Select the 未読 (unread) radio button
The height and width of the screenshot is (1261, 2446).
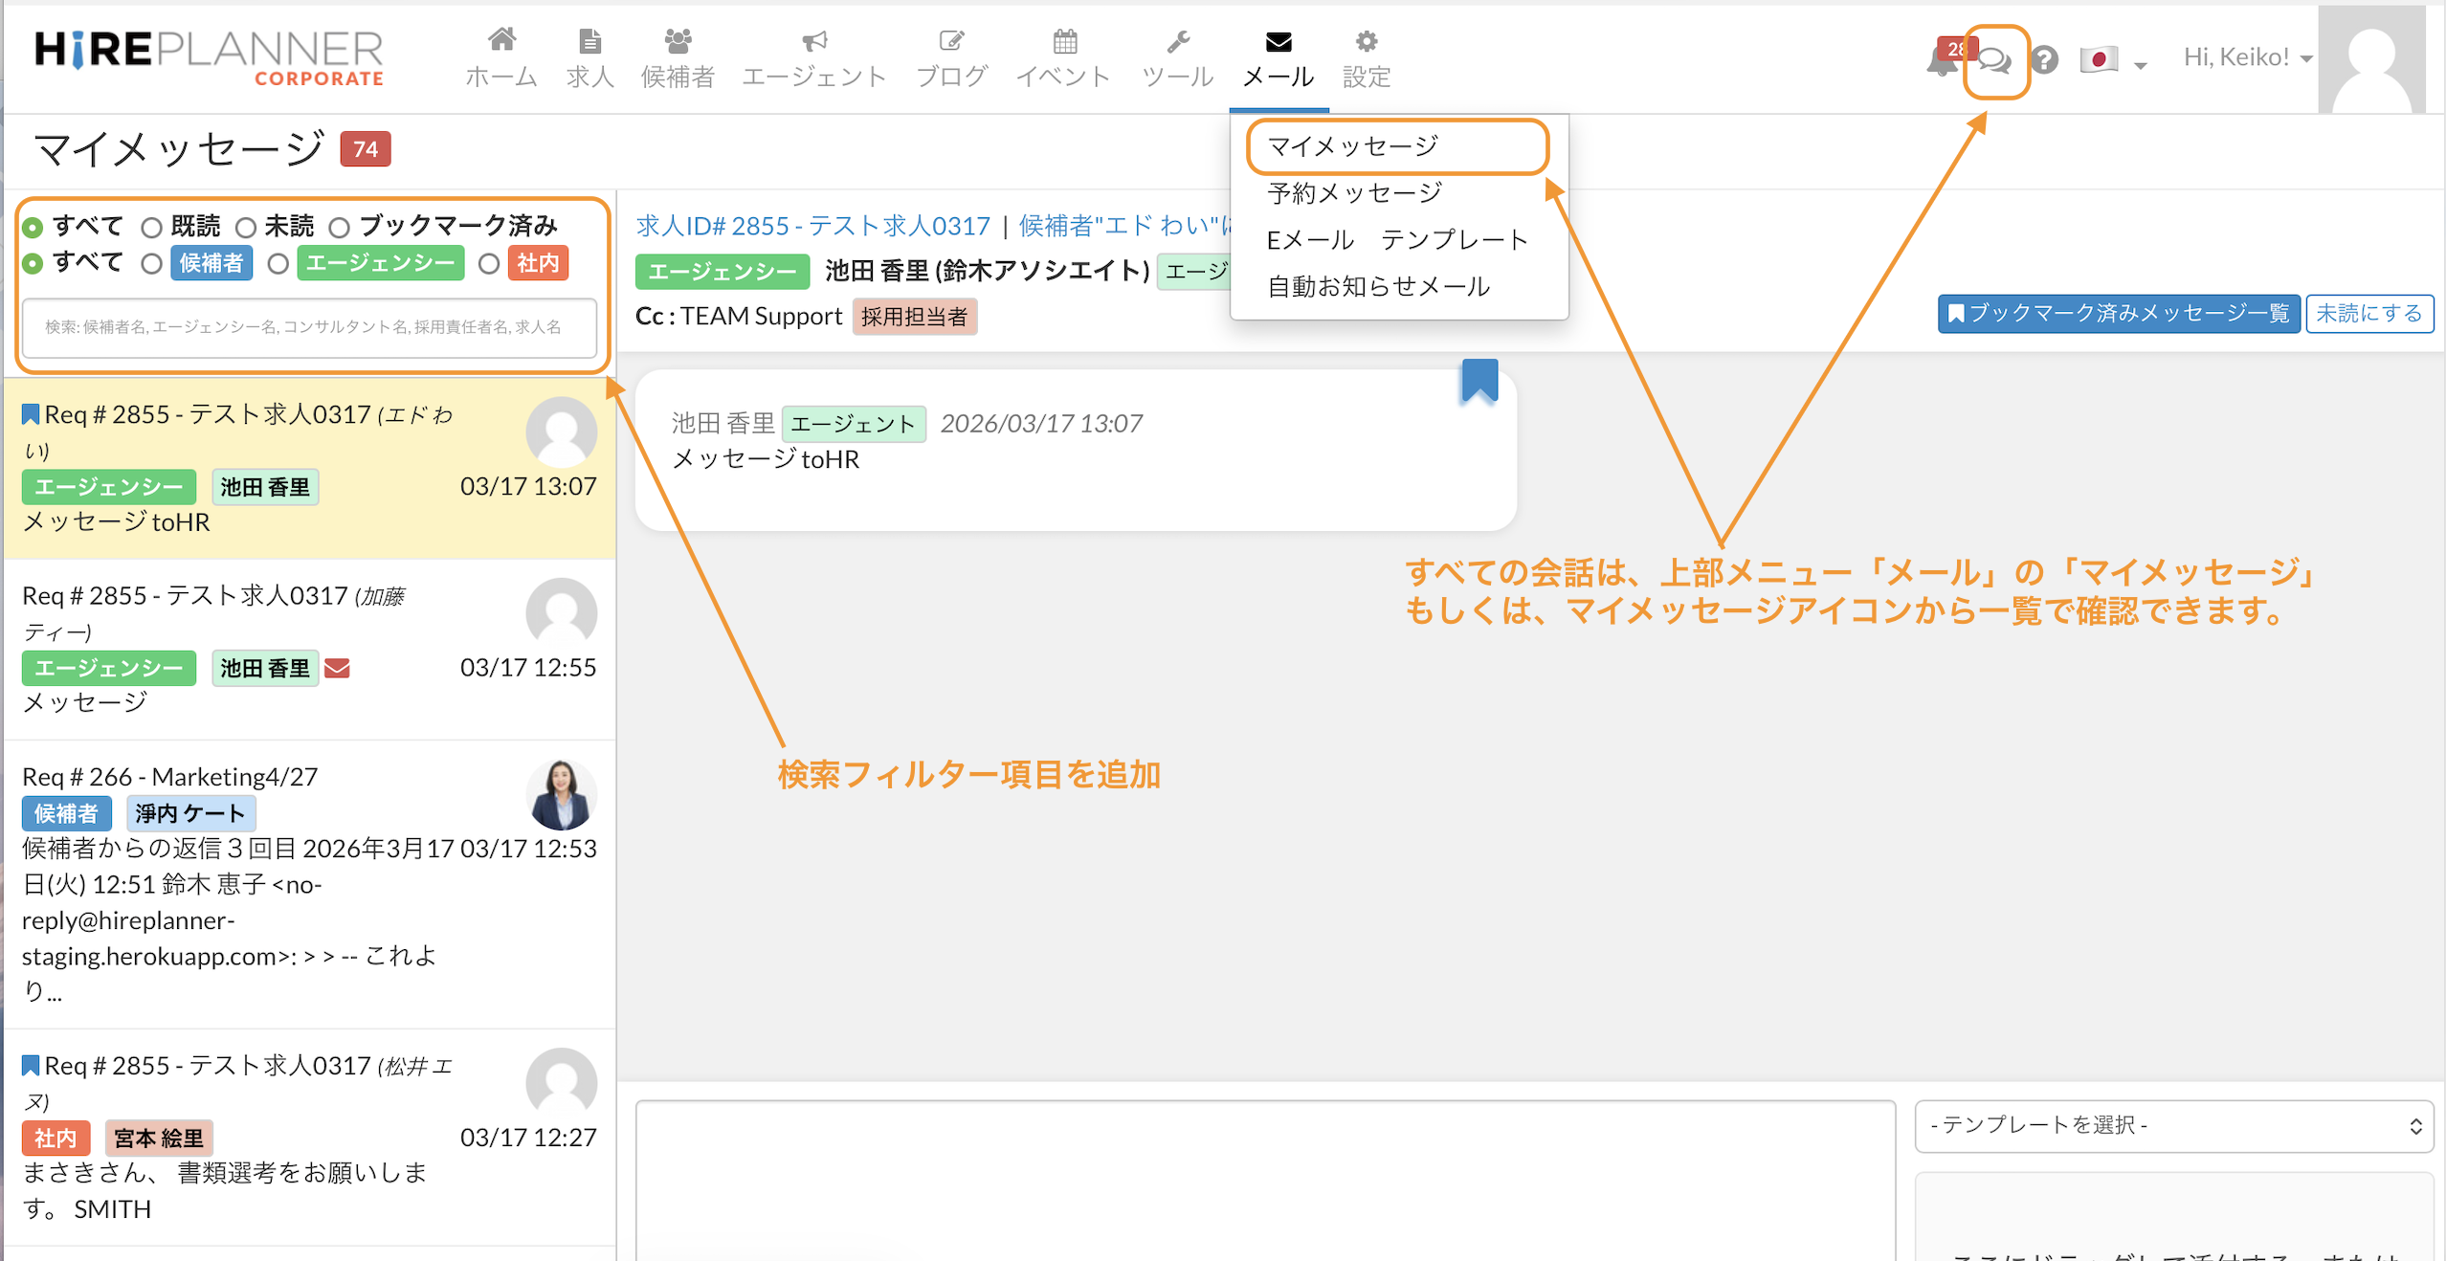point(247,228)
